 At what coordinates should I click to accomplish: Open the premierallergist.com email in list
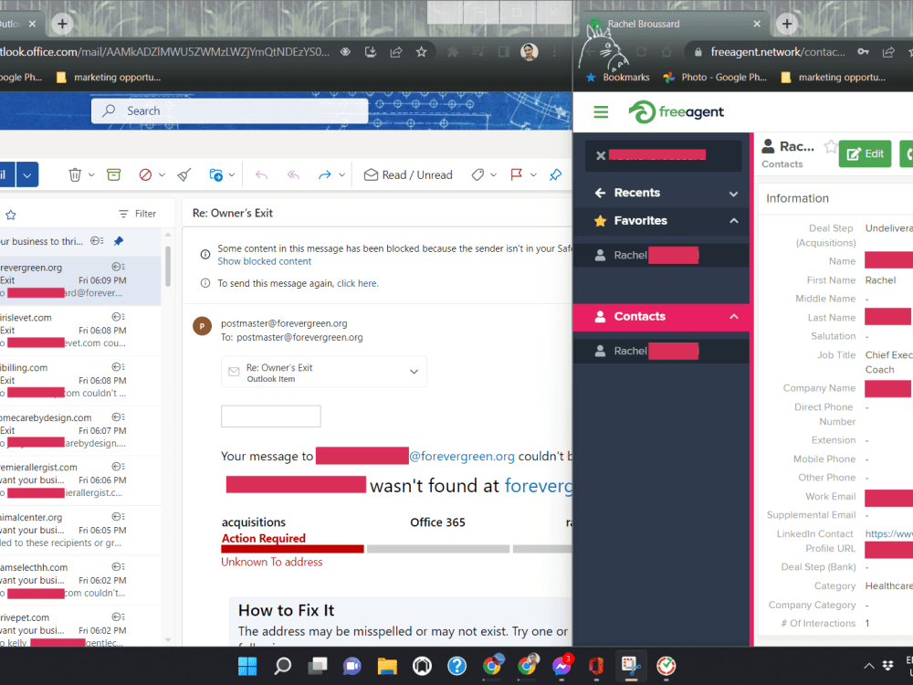click(80, 480)
